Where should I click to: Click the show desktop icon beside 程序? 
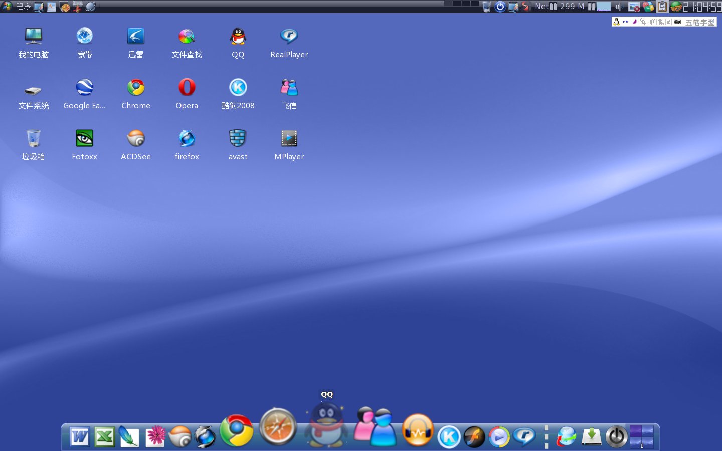[39, 7]
